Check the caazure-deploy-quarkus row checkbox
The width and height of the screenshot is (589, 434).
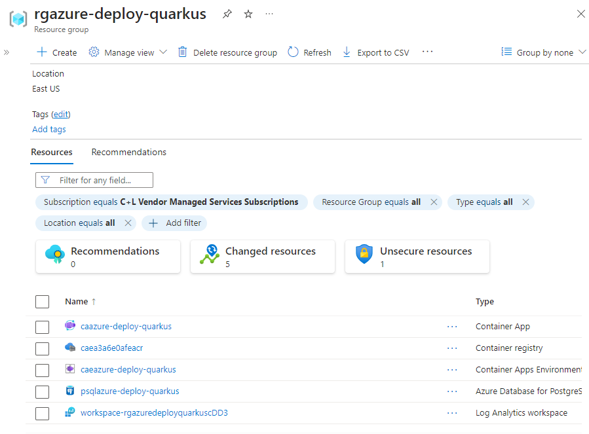click(42, 326)
